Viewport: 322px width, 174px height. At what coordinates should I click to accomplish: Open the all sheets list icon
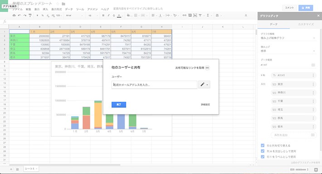(x=17, y=169)
